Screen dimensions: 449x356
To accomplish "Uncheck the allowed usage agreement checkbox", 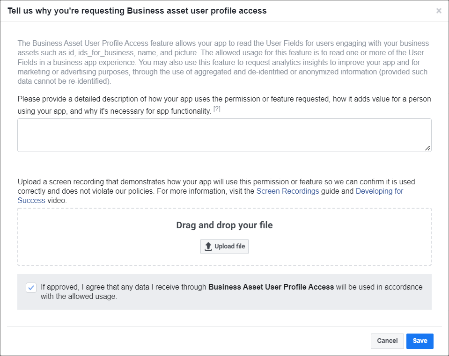I will (x=31, y=288).
